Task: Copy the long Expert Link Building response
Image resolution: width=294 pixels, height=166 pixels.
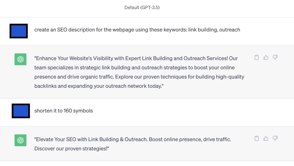Action: [257, 58]
